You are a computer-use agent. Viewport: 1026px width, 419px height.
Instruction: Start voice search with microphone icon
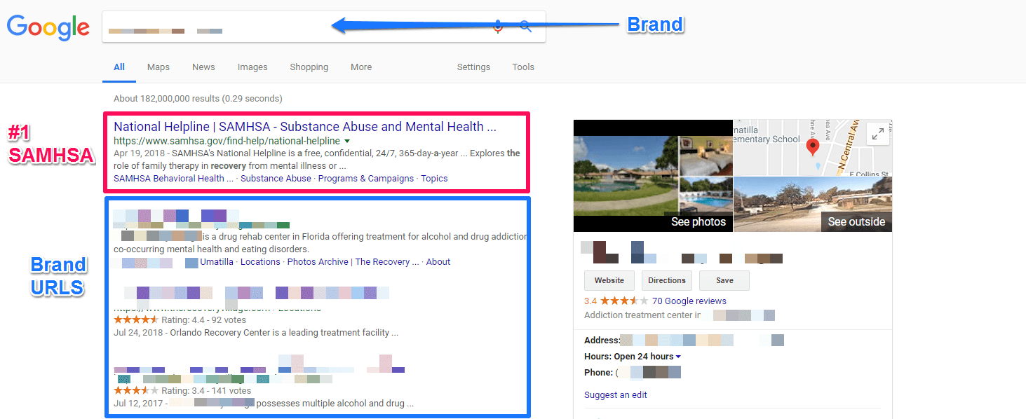click(498, 27)
